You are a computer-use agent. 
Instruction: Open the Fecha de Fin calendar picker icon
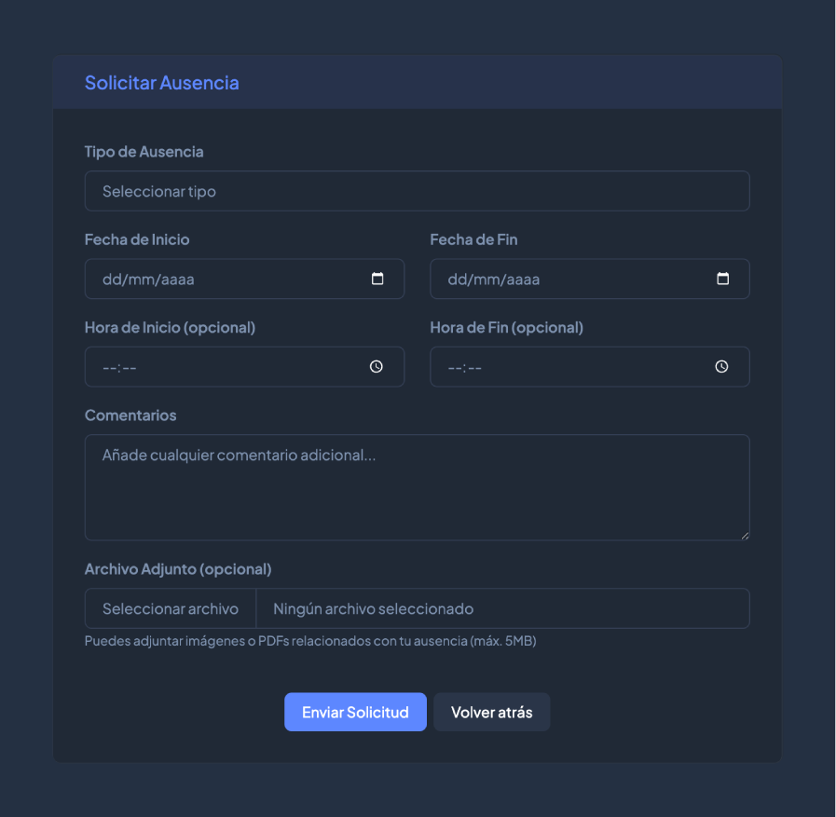[x=722, y=279]
